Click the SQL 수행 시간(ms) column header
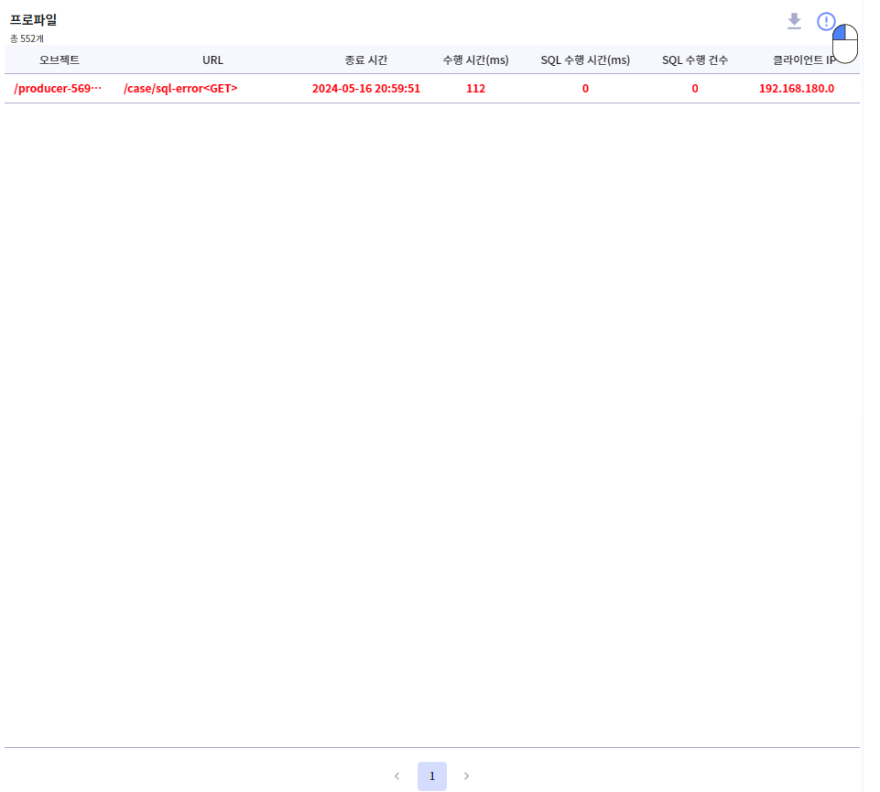The width and height of the screenshot is (880, 792). point(585,60)
